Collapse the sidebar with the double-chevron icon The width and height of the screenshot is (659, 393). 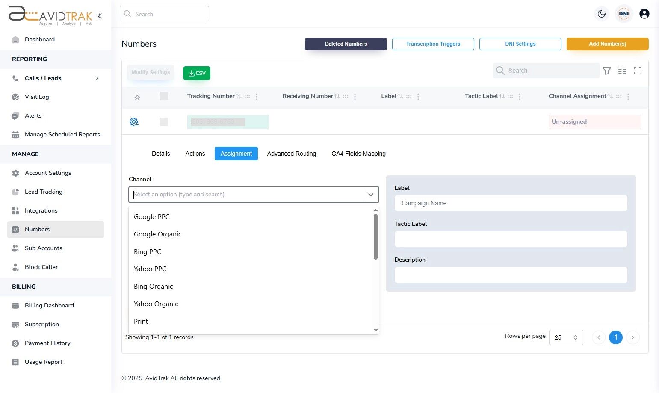[x=99, y=16]
